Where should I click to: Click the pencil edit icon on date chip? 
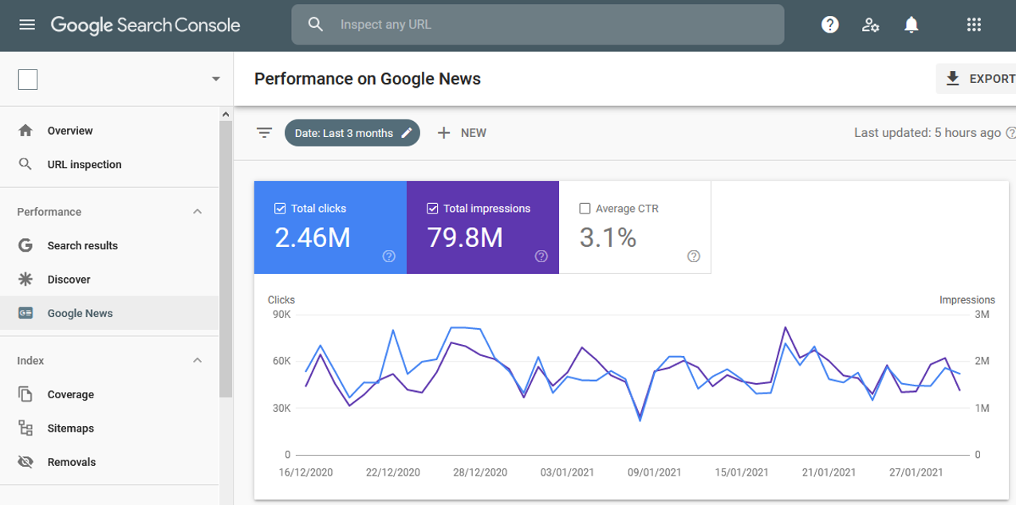tap(407, 133)
